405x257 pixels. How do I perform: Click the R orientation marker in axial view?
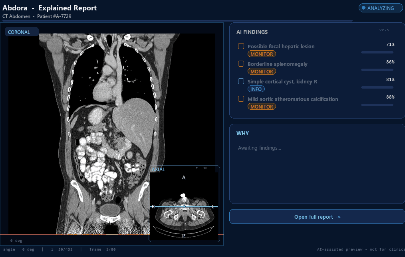coord(153,206)
